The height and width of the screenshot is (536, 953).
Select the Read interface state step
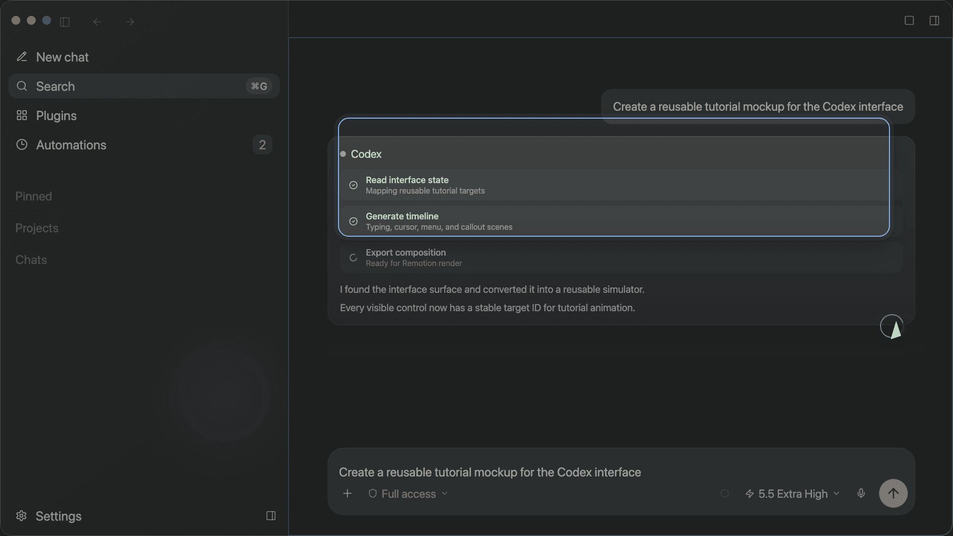point(621,185)
